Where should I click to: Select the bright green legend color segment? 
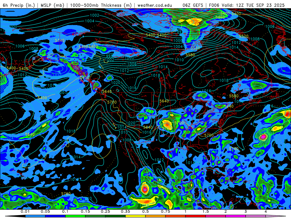(75, 216)
